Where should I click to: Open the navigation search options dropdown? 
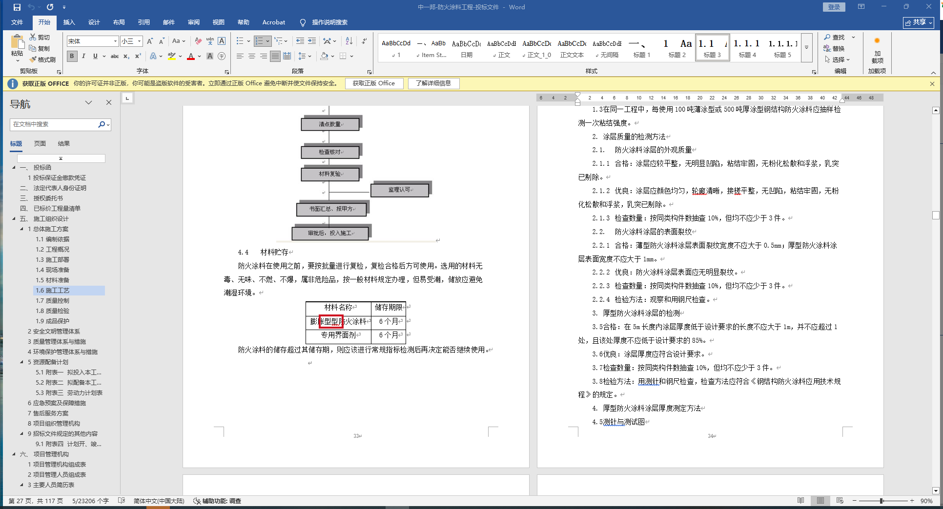[x=107, y=124]
